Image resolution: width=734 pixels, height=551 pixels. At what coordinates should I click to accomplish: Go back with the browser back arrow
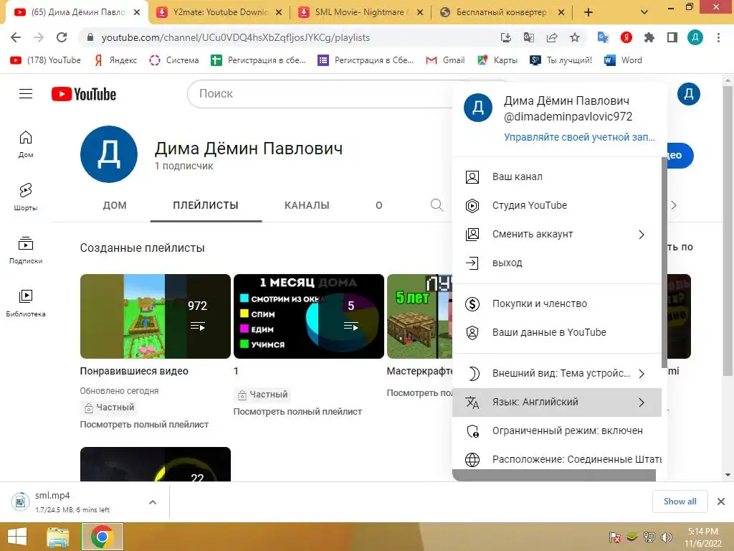pos(16,37)
